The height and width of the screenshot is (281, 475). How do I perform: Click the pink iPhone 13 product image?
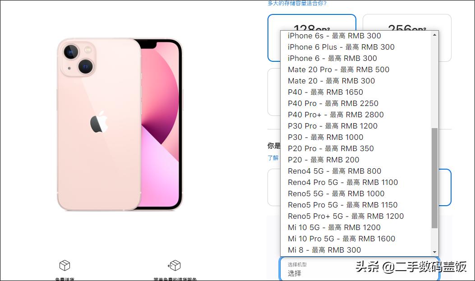[120, 124]
